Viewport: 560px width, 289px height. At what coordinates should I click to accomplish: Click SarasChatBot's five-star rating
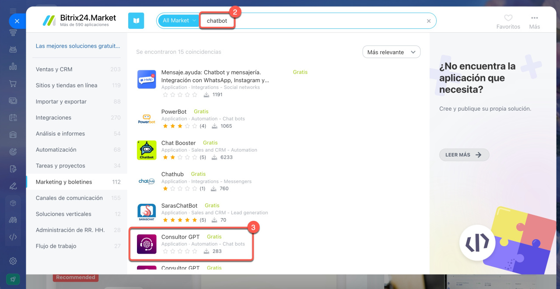(180, 220)
